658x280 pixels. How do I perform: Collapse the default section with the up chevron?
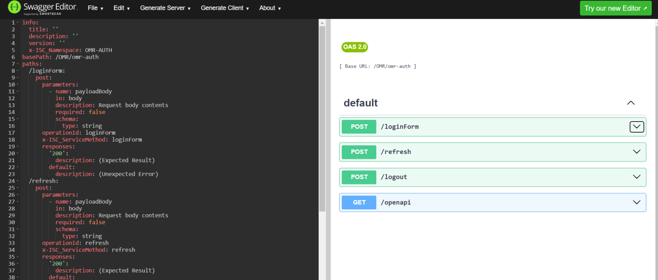tap(630, 103)
